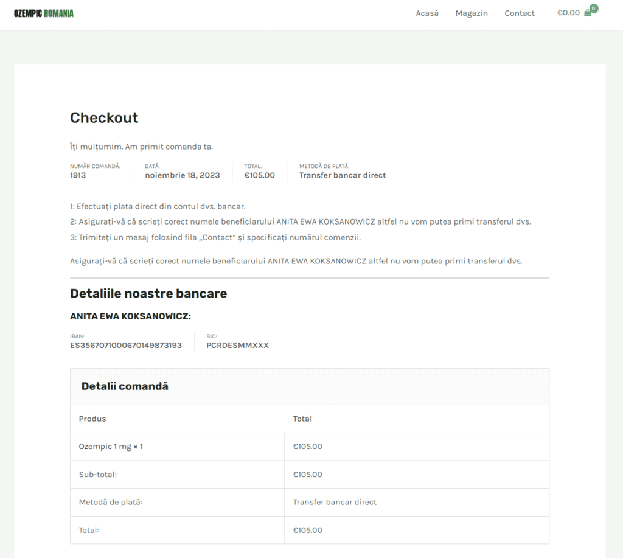Image resolution: width=623 pixels, height=558 pixels.
Task: Click step 3: Trimiteți un mesaj instruction
Action: tap(215, 238)
